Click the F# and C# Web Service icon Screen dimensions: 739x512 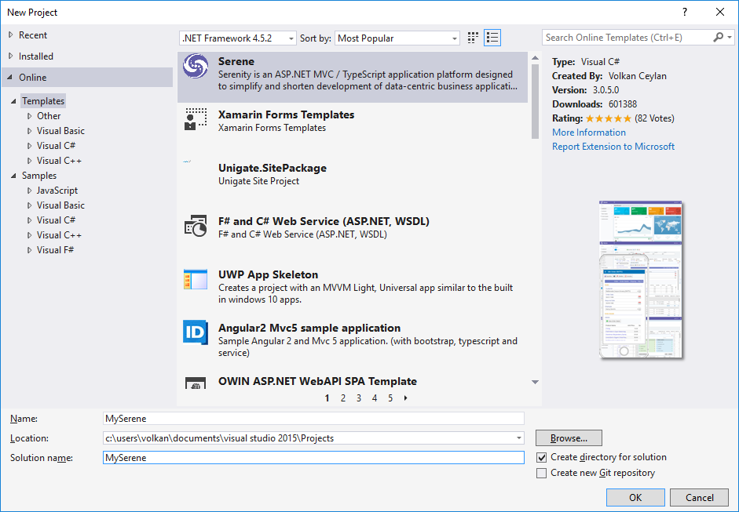coord(195,227)
